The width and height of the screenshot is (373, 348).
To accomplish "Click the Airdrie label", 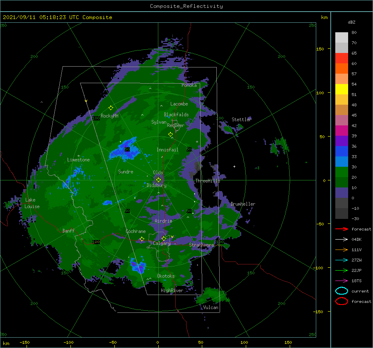I will [x=163, y=221].
